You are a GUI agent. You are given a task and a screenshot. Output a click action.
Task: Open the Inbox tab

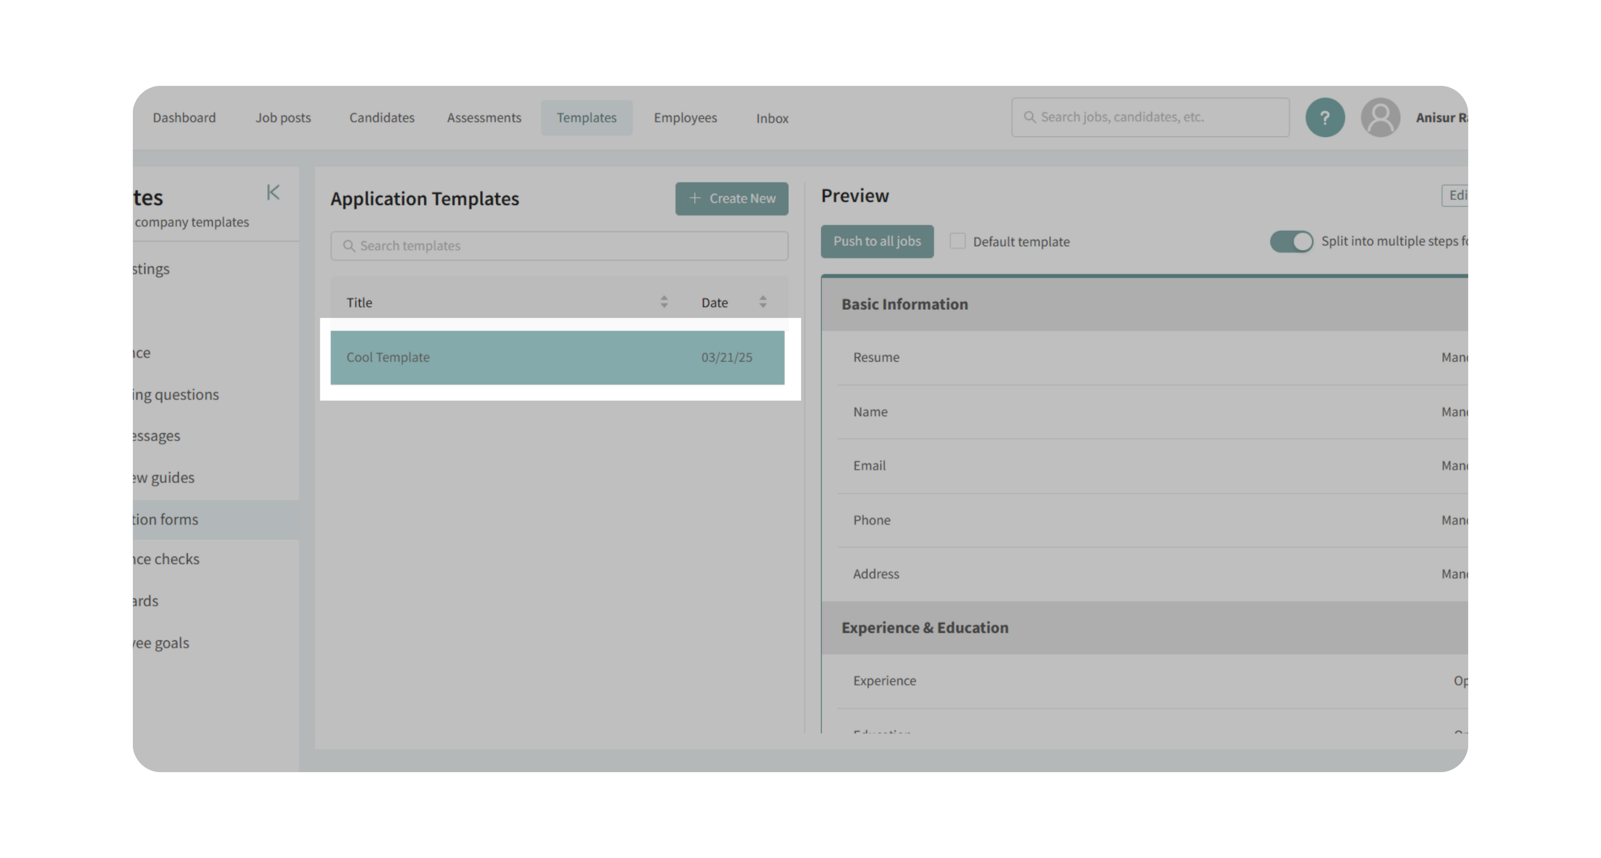click(x=772, y=118)
